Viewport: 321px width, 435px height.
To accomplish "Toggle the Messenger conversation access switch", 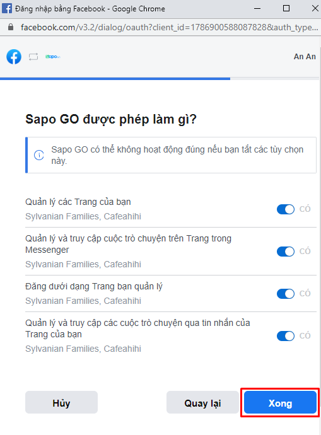I will coord(286,252).
